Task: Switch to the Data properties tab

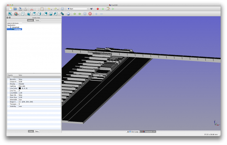Action: coord(37,131)
